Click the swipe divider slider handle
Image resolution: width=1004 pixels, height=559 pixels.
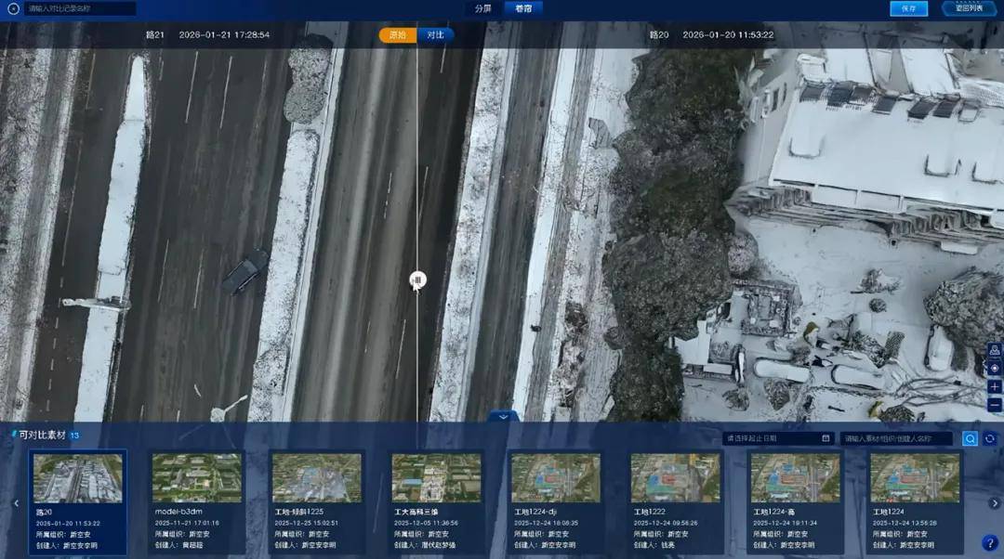click(417, 279)
